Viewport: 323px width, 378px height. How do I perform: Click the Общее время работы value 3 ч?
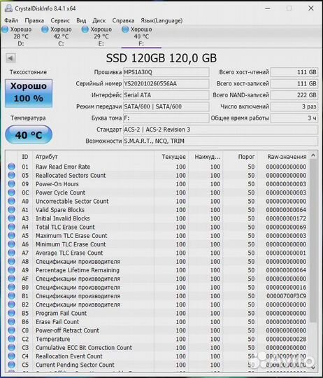pos(294,118)
